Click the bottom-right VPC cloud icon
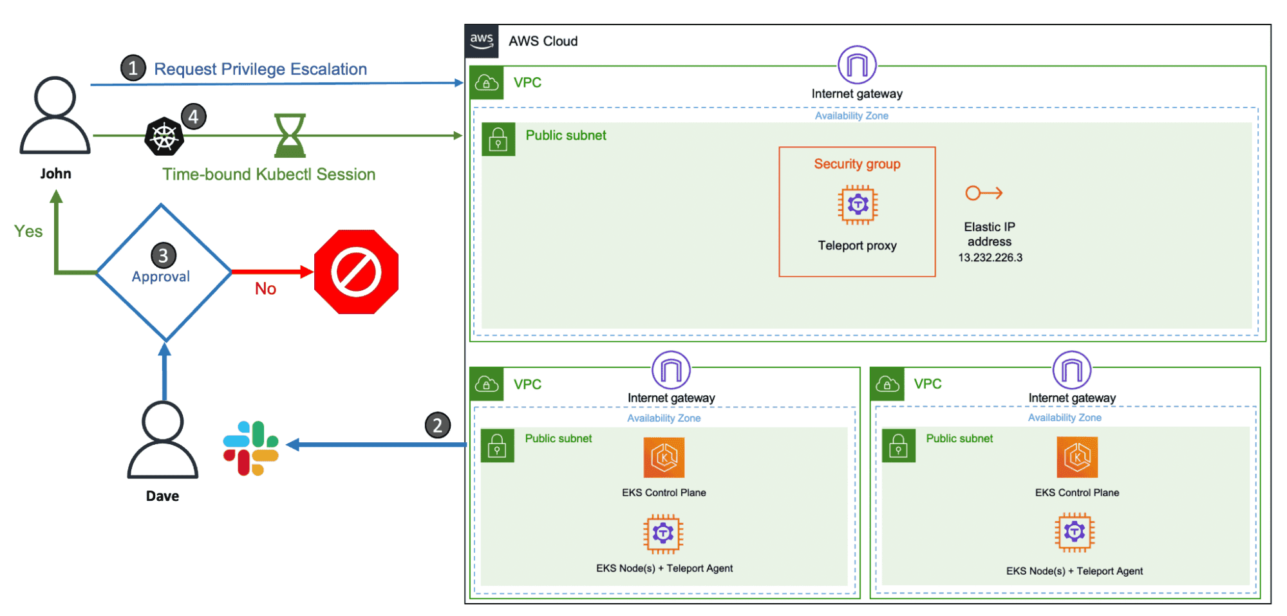 pos(887,384)
